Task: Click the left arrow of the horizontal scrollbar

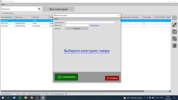Action: click(2, 91)
